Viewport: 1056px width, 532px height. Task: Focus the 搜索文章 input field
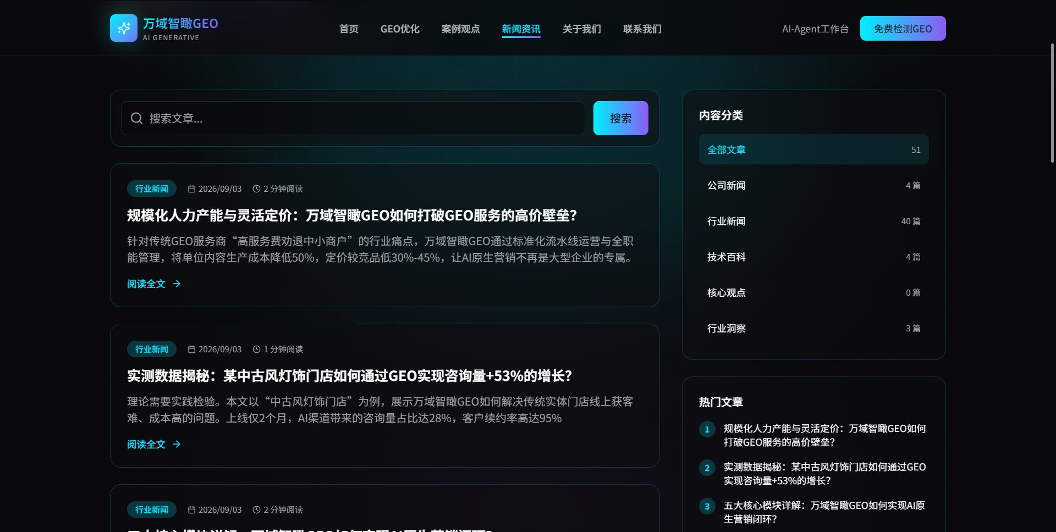point(353,118)
